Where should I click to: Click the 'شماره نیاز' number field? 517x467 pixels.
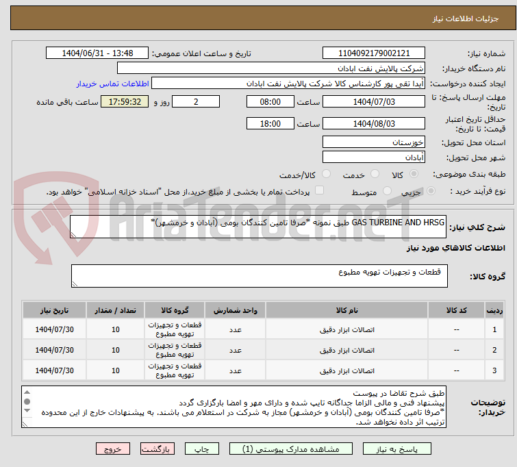373,53
